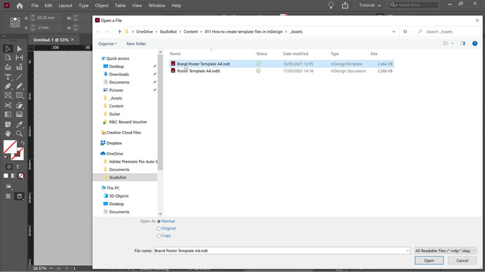485x272 pixels.
Task: Click the InDesign Home icon
Action: [x=19, y=5]
